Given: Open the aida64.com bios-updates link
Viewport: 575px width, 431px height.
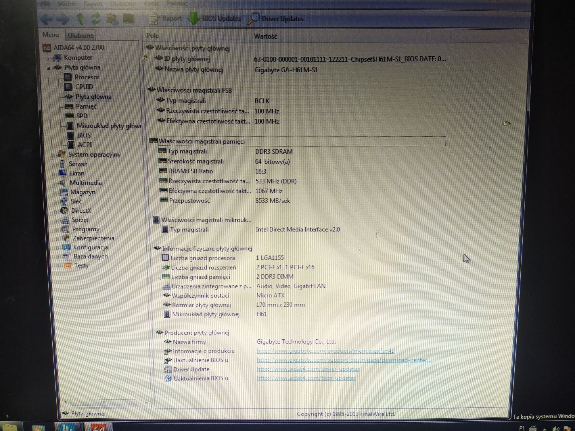Looking at the screenshot, I should click(306, 378).
